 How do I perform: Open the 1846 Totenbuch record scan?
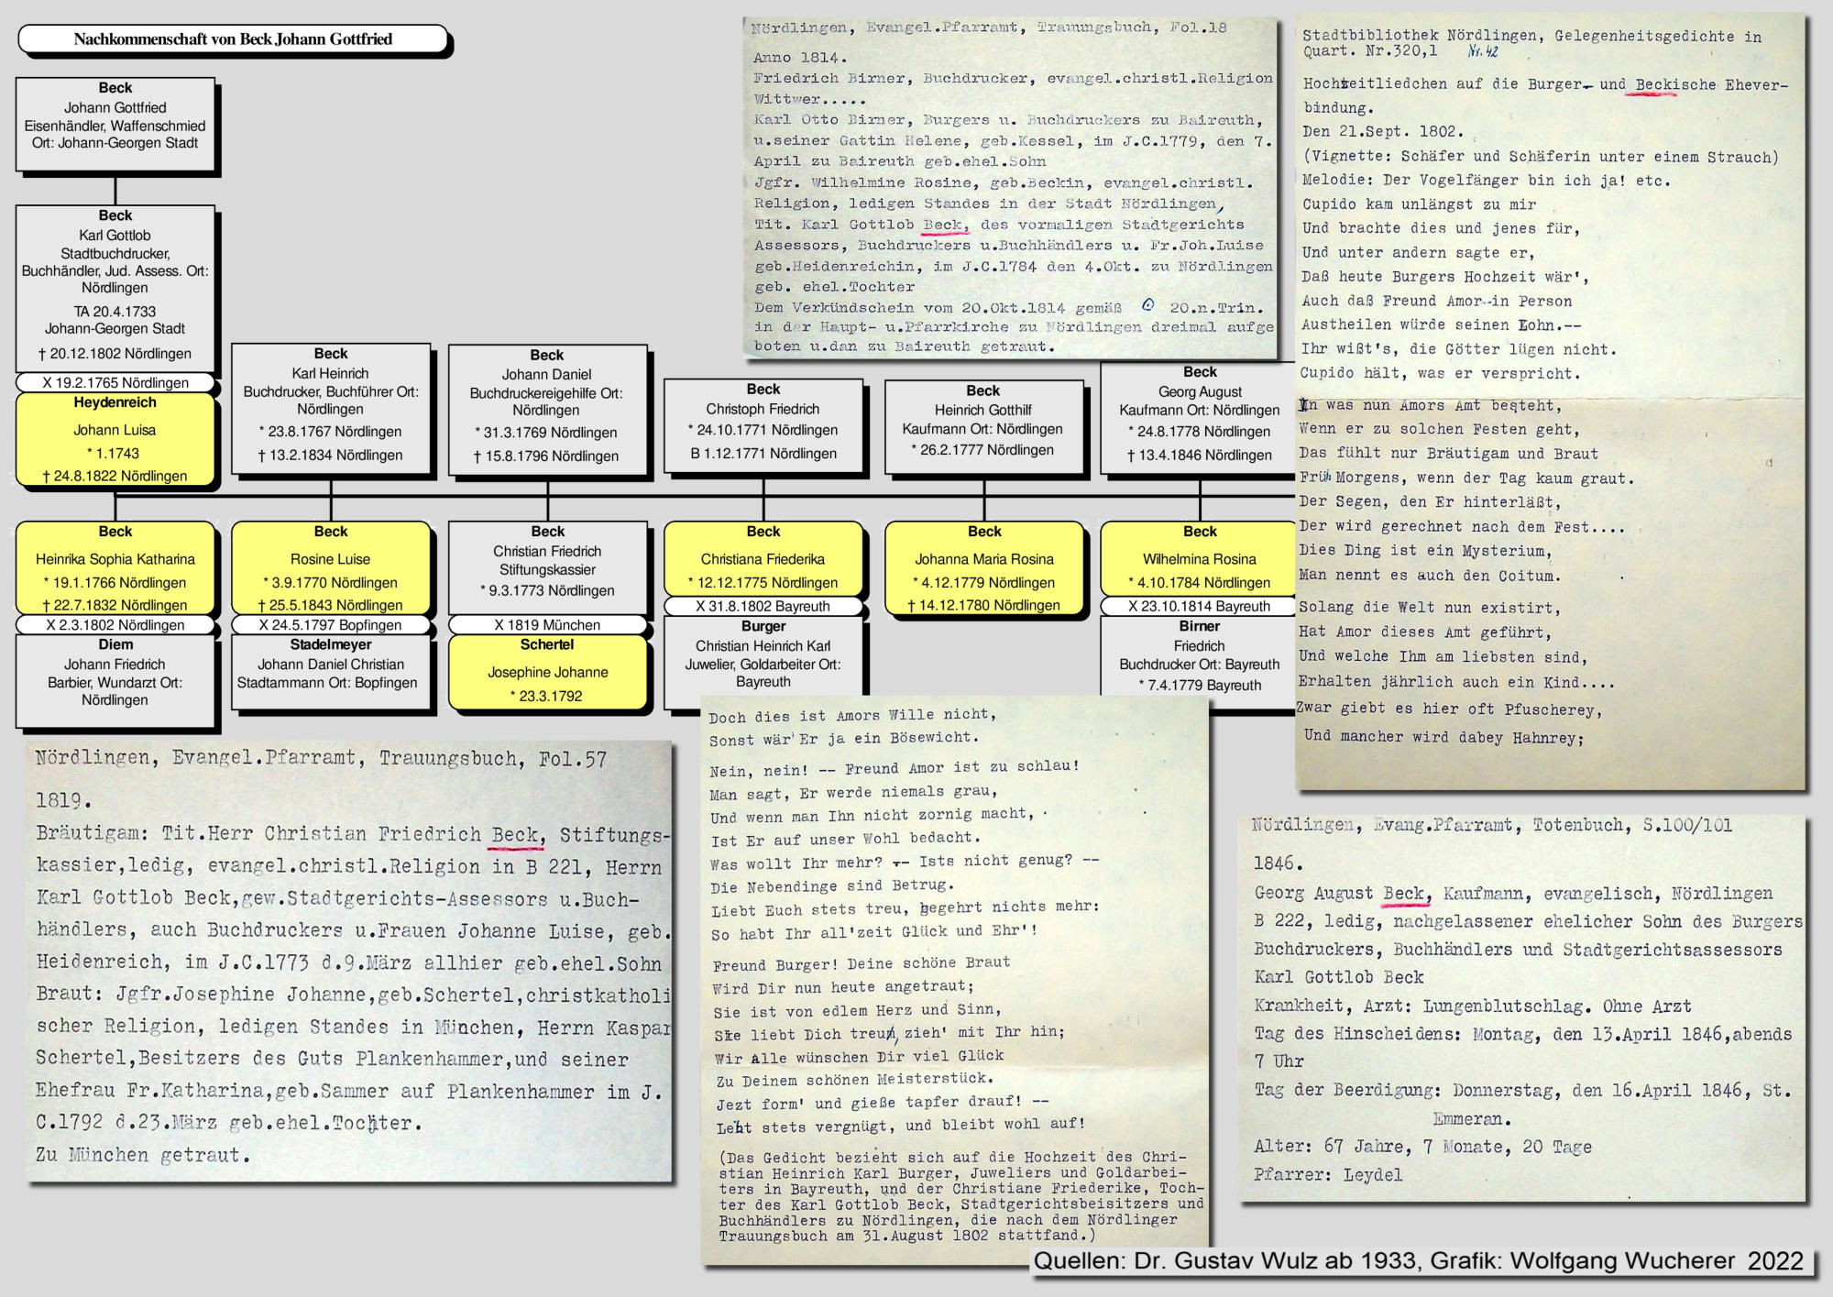[1521, 1008]
